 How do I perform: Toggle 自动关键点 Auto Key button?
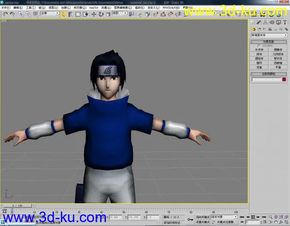pos(203,217)
